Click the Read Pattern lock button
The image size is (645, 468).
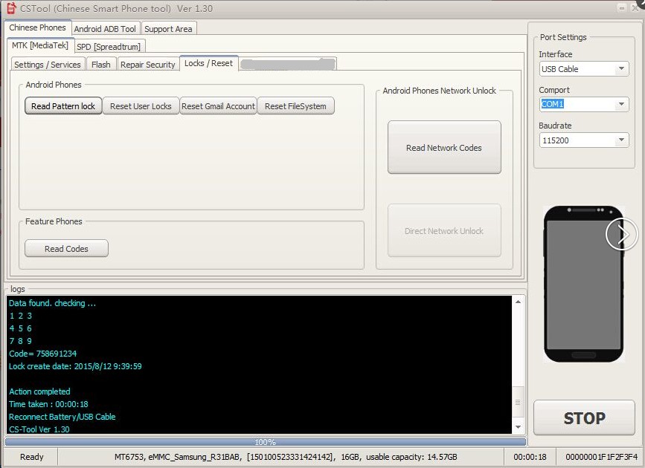pyautogui.click(x=63, y=106)
